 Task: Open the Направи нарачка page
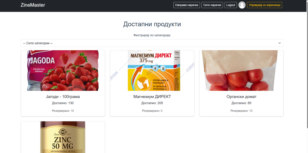186,5
